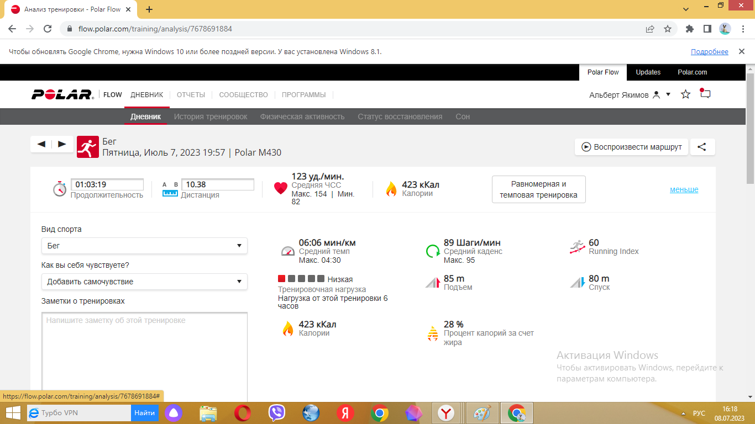Viewport: 755px width, 424px height.
Task: Open Chrome extensions puzzle icon
Action: click(689, 29)
